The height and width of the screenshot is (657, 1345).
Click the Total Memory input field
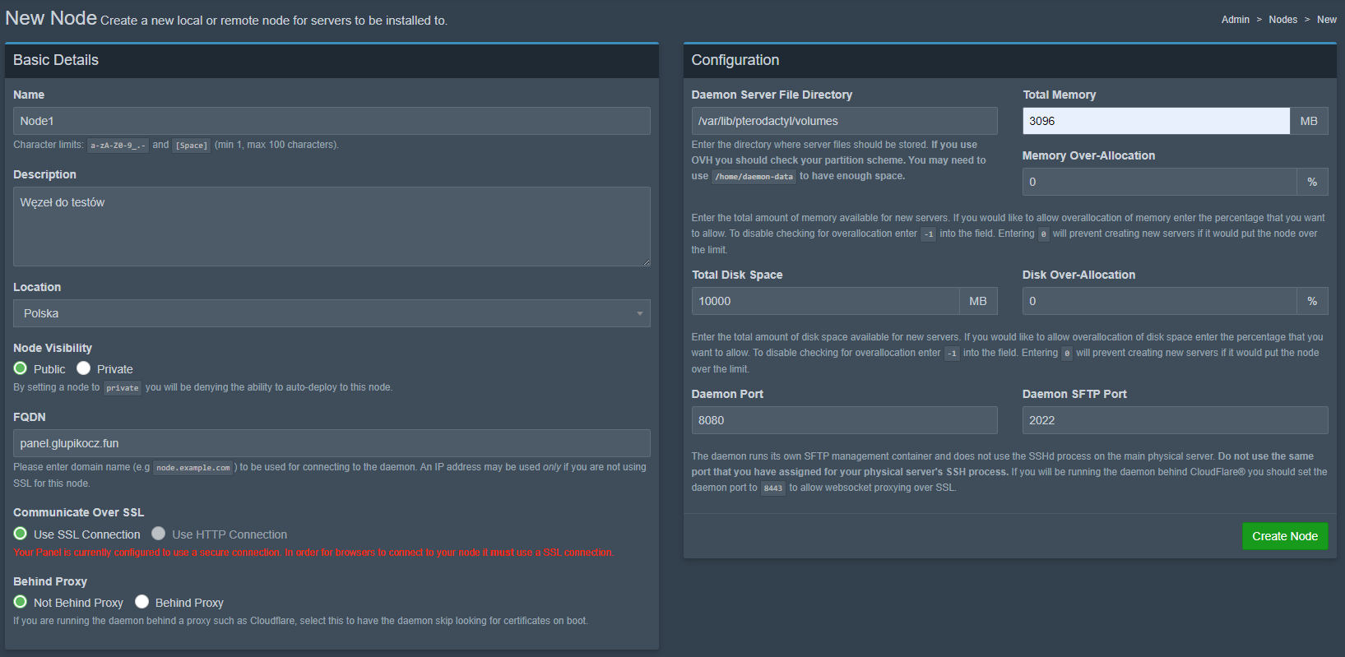(x=1156, y=121)
